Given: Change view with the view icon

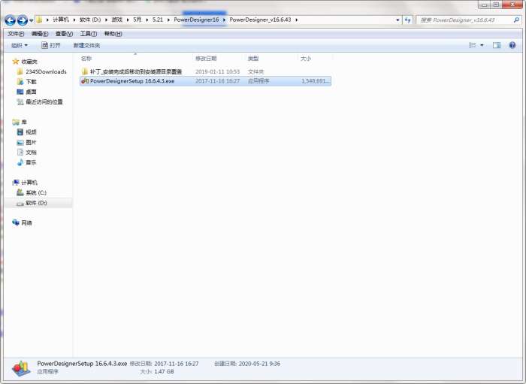Looking at the screenshot, I should 473,45.
